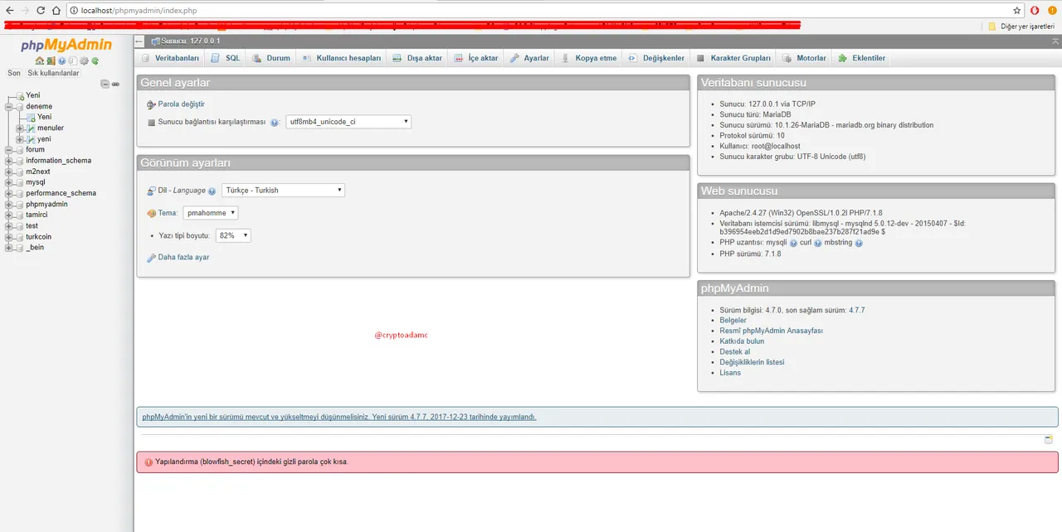
Task: Click the Daha fazla ayar link
Action: tap(183, 258)
